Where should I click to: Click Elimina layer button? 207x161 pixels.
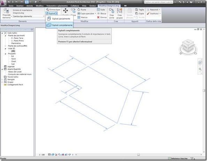click(x=53, y=10)
